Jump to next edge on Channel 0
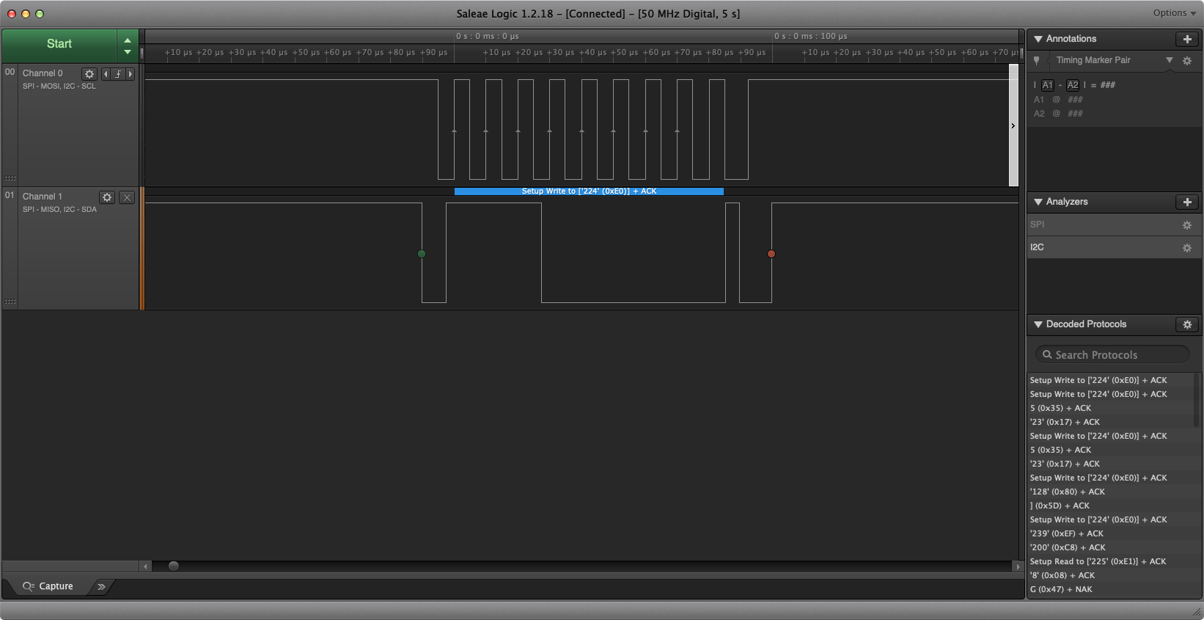Viewport: 1204px width, 620px height. [131, 74]
